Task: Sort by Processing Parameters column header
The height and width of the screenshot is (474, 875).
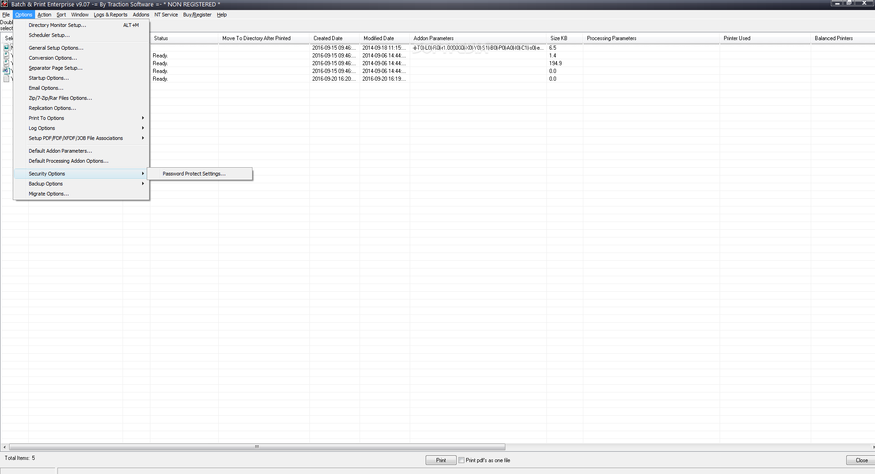Action: point(651,38)
